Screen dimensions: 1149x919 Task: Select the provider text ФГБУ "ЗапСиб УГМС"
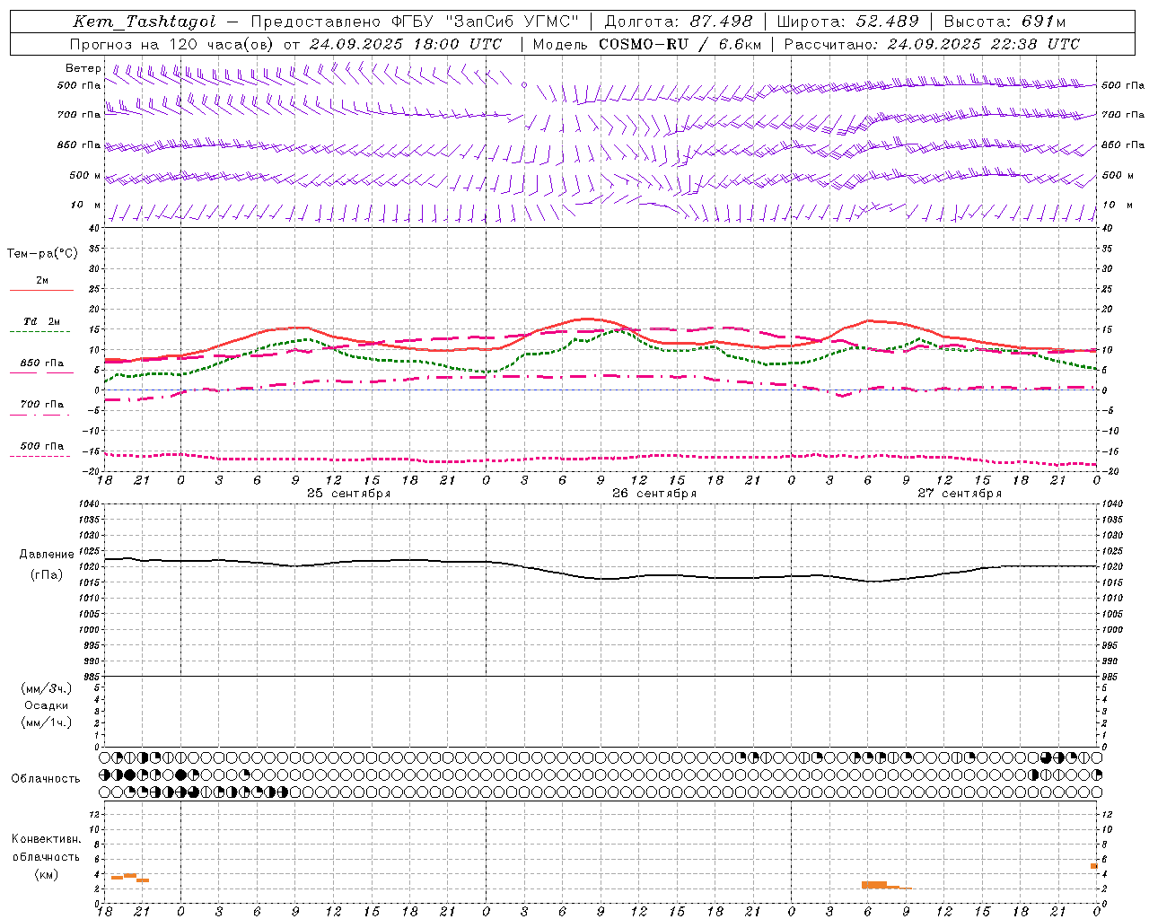click(x=486, y=22)
